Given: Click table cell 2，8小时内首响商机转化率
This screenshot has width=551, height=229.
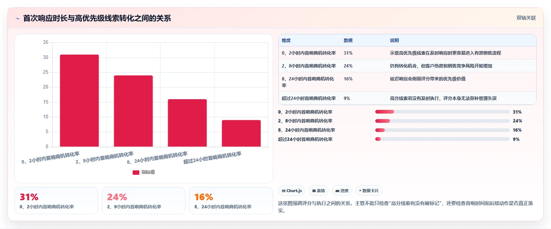Looking at the screenshot, I should (x=309, y=66).
